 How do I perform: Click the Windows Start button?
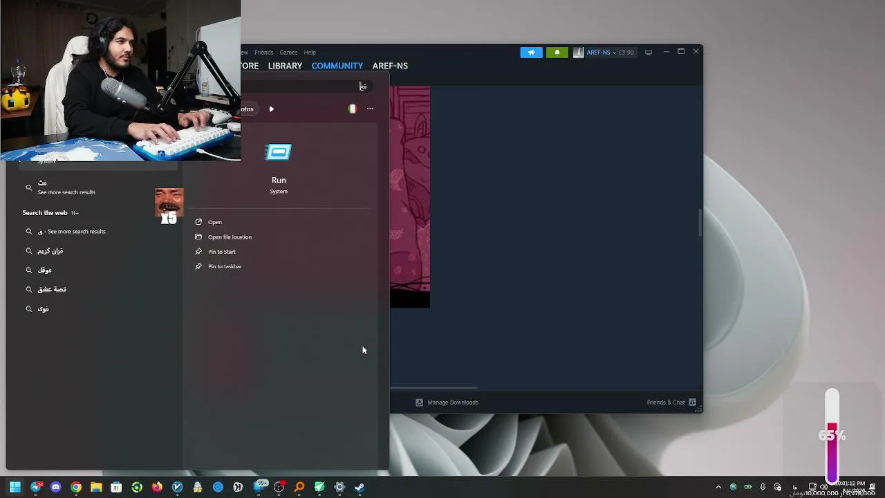tap(15, 487)
